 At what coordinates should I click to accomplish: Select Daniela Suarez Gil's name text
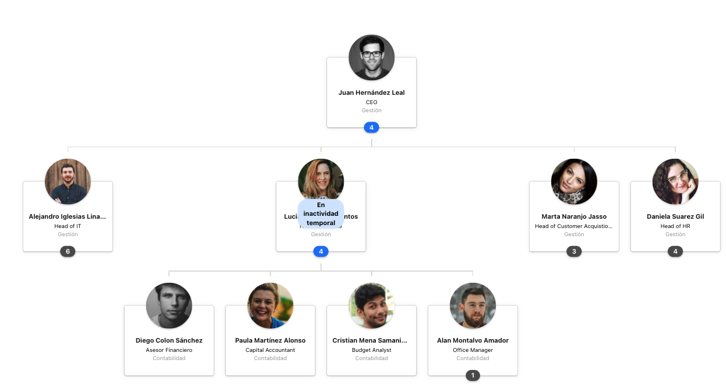pos(675,216)
